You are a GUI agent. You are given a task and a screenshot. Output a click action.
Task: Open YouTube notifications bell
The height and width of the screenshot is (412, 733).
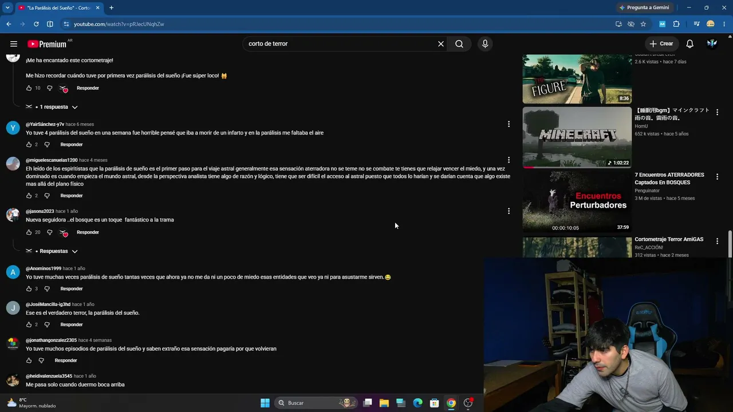[690, 44]
